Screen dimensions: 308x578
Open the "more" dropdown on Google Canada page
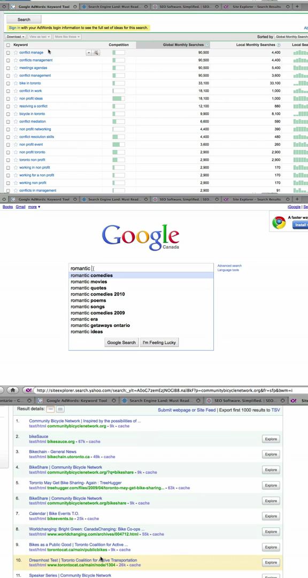tap(34, 207)
